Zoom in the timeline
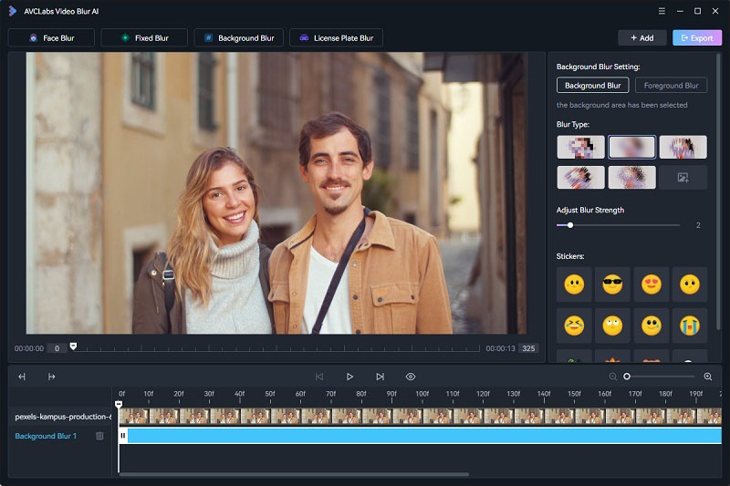This screenshot has height=486, width=730. 708,377
